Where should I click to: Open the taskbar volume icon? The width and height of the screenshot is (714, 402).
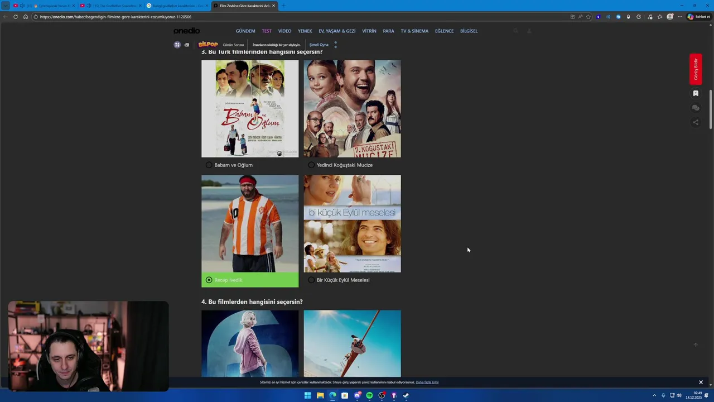679,395
